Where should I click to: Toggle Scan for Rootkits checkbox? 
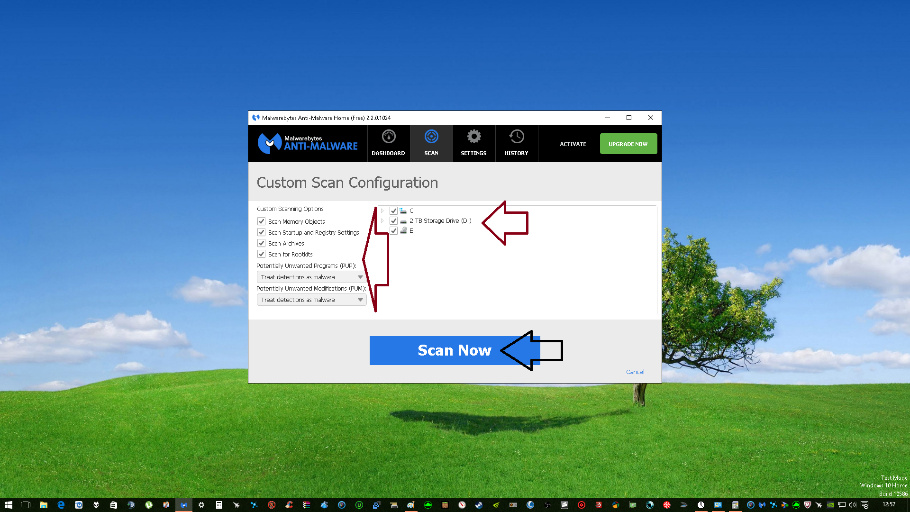click(x=261, y=254)
